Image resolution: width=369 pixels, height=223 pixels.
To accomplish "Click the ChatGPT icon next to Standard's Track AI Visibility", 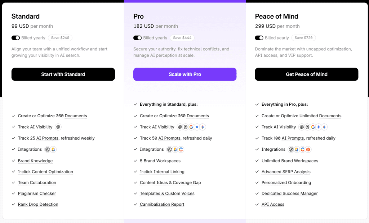I will [x=58, y=127].
